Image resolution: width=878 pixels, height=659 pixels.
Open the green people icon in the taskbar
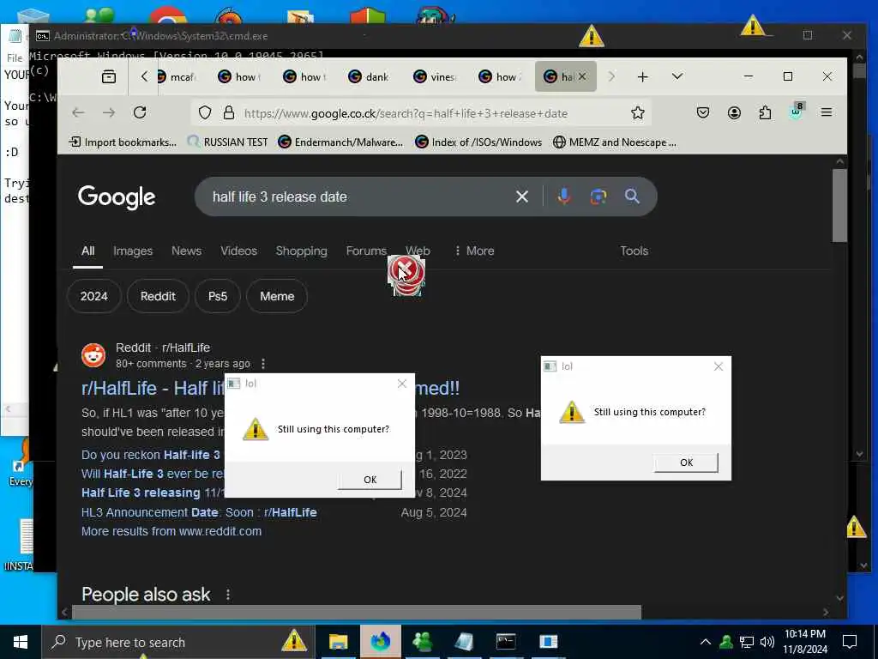(422, 642)
